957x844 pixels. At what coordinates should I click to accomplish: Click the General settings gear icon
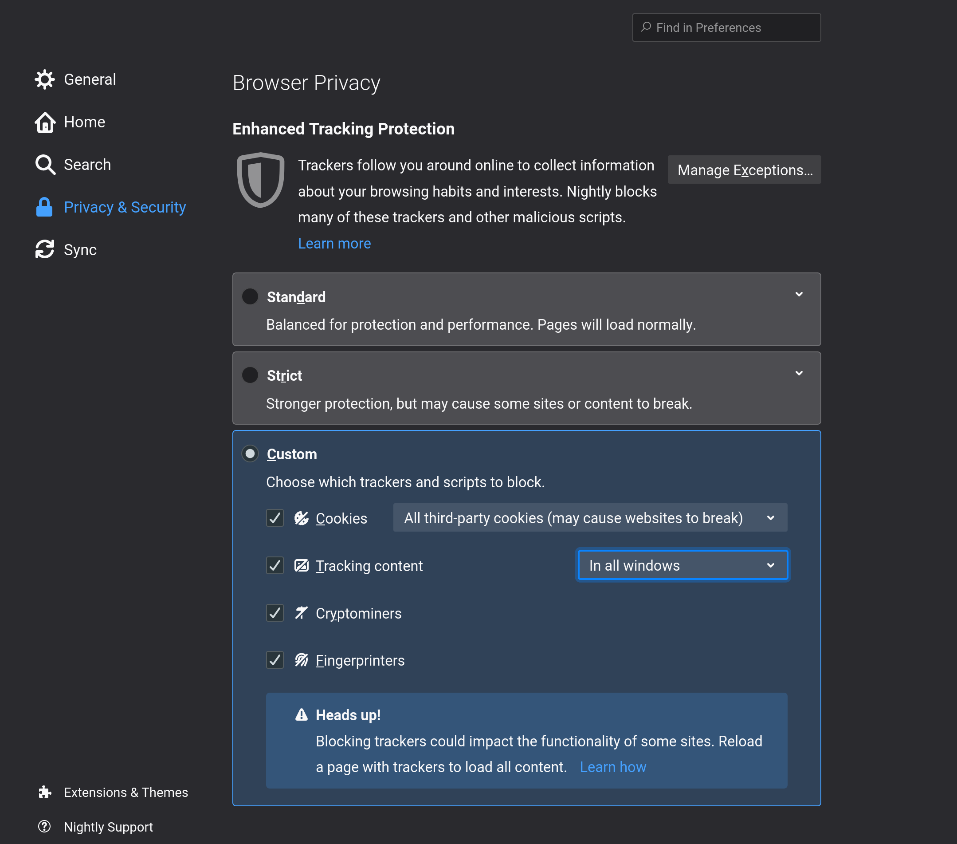click(43, 79)
